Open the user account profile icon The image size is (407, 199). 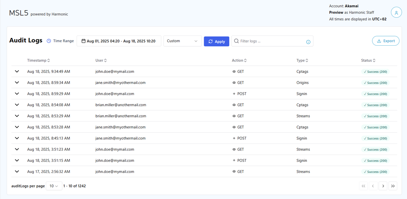coord(396,13)
